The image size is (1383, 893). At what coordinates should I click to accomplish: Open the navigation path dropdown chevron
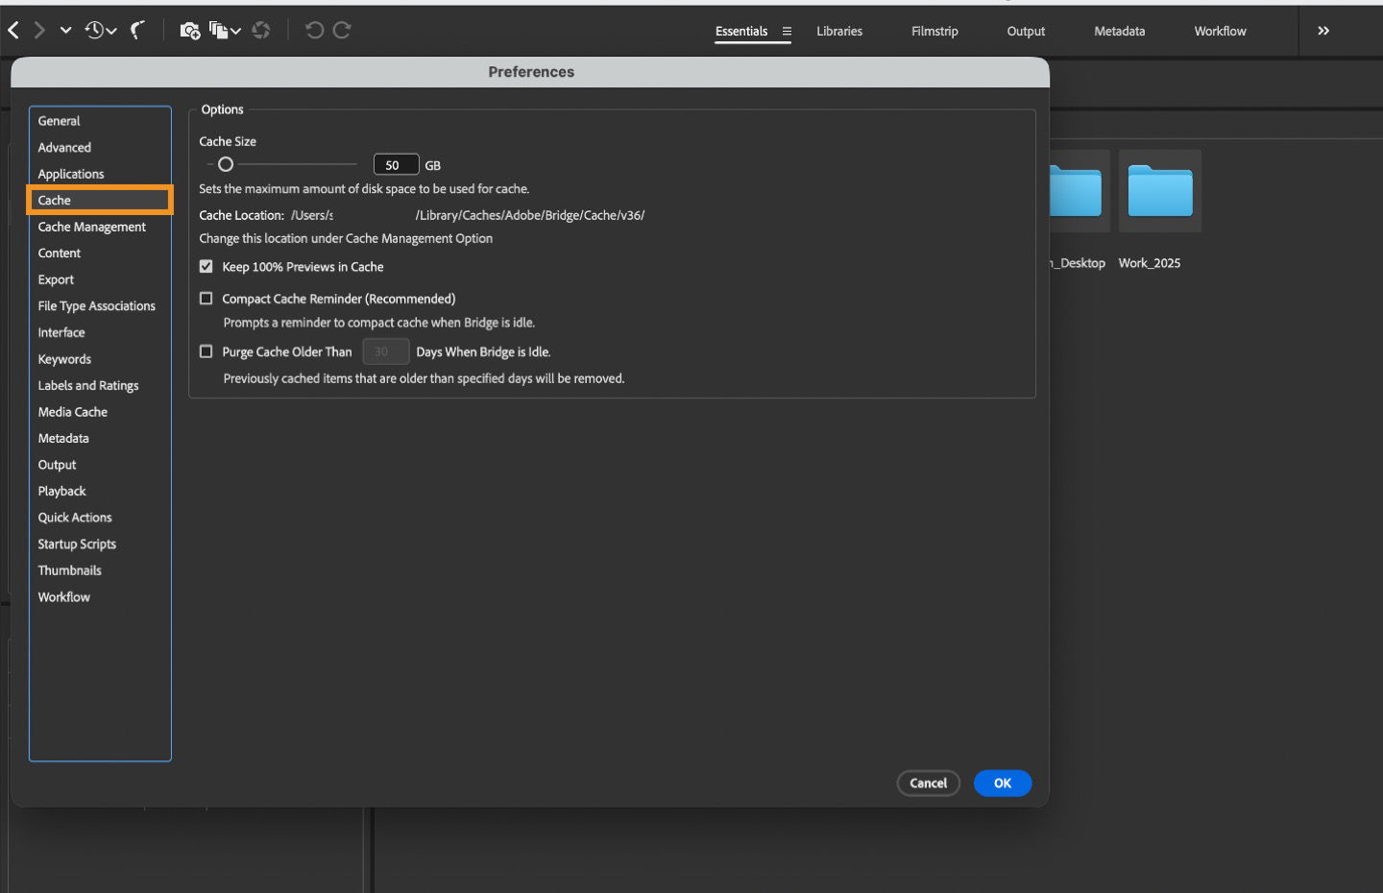point(65,30)
